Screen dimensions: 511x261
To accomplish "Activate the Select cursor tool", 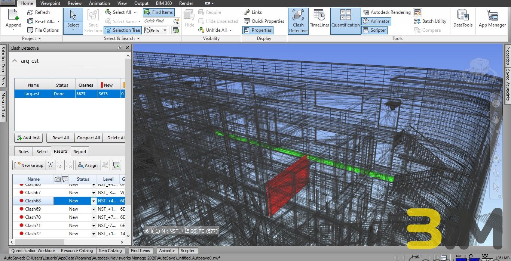I will pyautogui.click(x=73, y=17).
